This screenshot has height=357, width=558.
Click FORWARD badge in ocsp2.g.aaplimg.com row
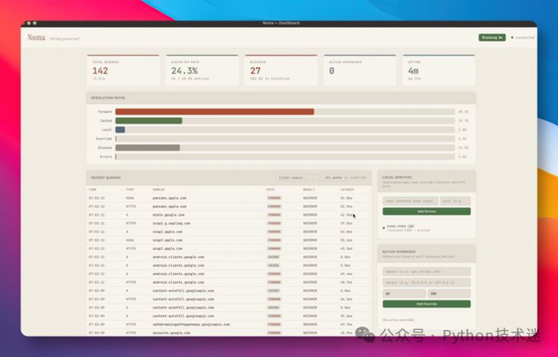coord(274,224)
